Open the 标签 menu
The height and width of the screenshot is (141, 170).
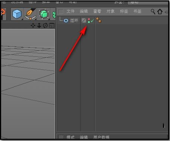pos(124,12)
